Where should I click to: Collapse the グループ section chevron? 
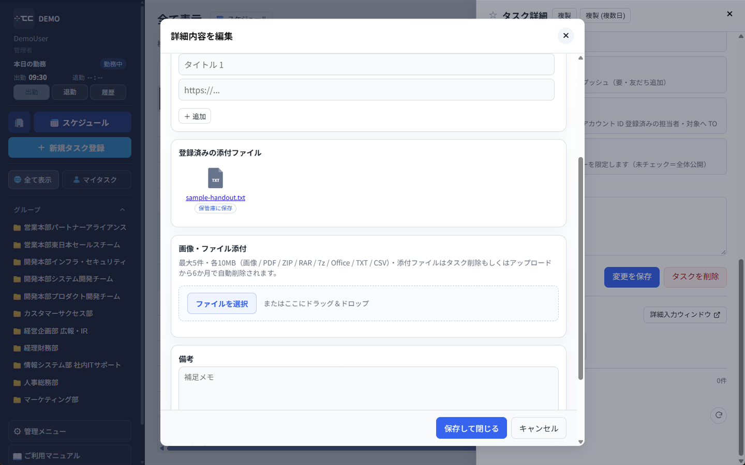(123, 210)
